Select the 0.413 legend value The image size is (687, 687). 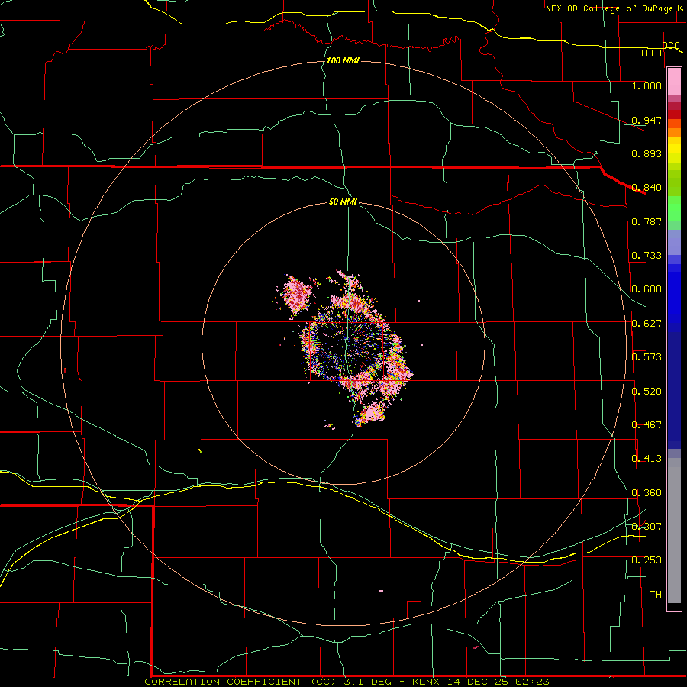(x=647, y=459)
